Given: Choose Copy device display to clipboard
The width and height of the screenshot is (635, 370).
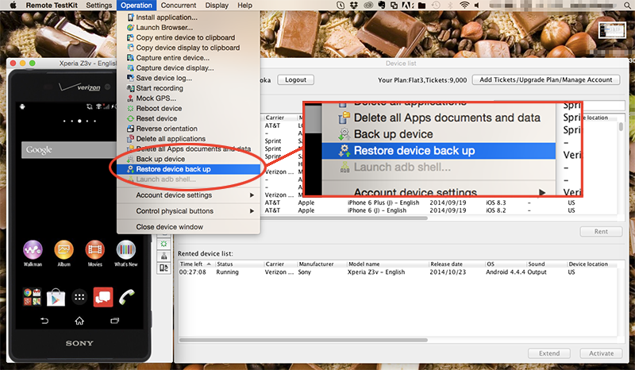Looking at the screenshot, I should [188, 48].
